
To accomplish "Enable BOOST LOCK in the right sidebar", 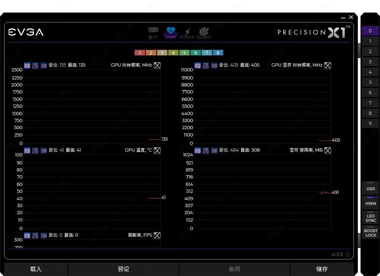I will coord(370,232).
